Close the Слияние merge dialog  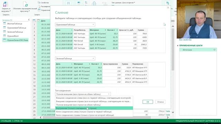pos(168,8)
